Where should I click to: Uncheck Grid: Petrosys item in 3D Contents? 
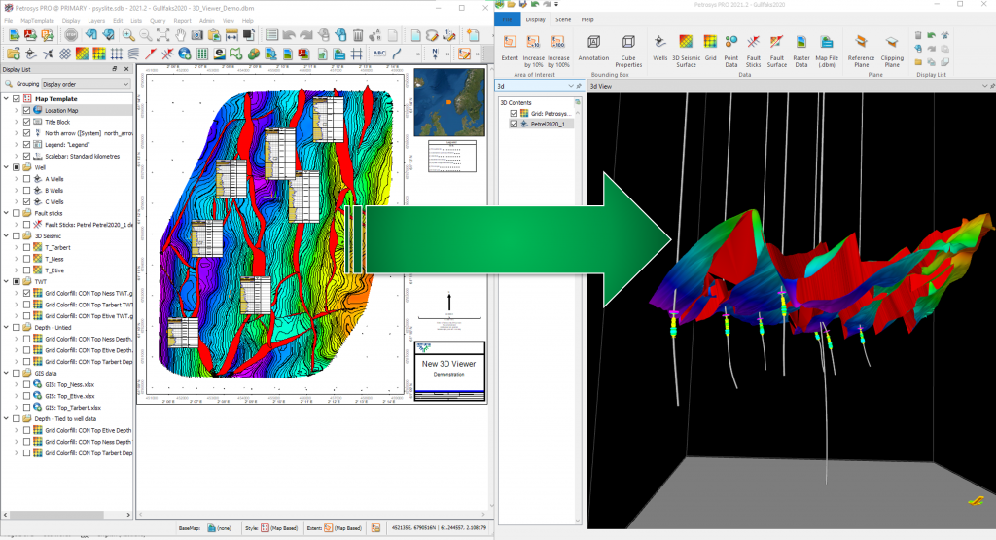pos(514,113)
